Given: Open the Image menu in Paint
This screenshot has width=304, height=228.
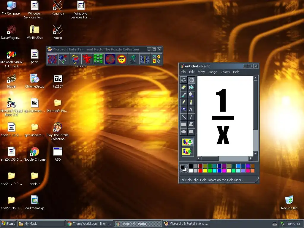Looking at the screenshot, I should (x=213, y=72).
